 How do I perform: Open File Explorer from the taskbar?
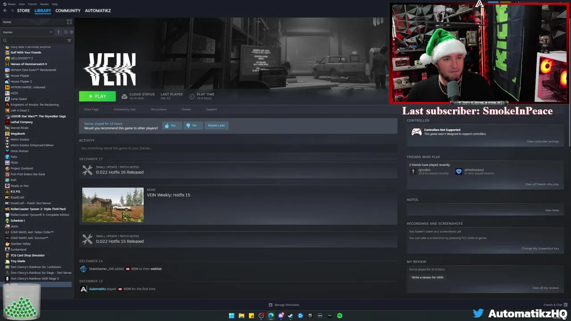click(241, 316)
